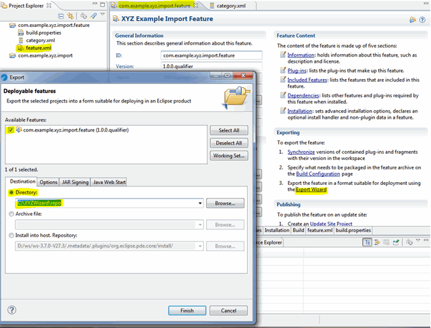Switch to the feature.xml tab at editor bottom
Viewport: 431px width, 328px height.
click(x=320, y=230)
